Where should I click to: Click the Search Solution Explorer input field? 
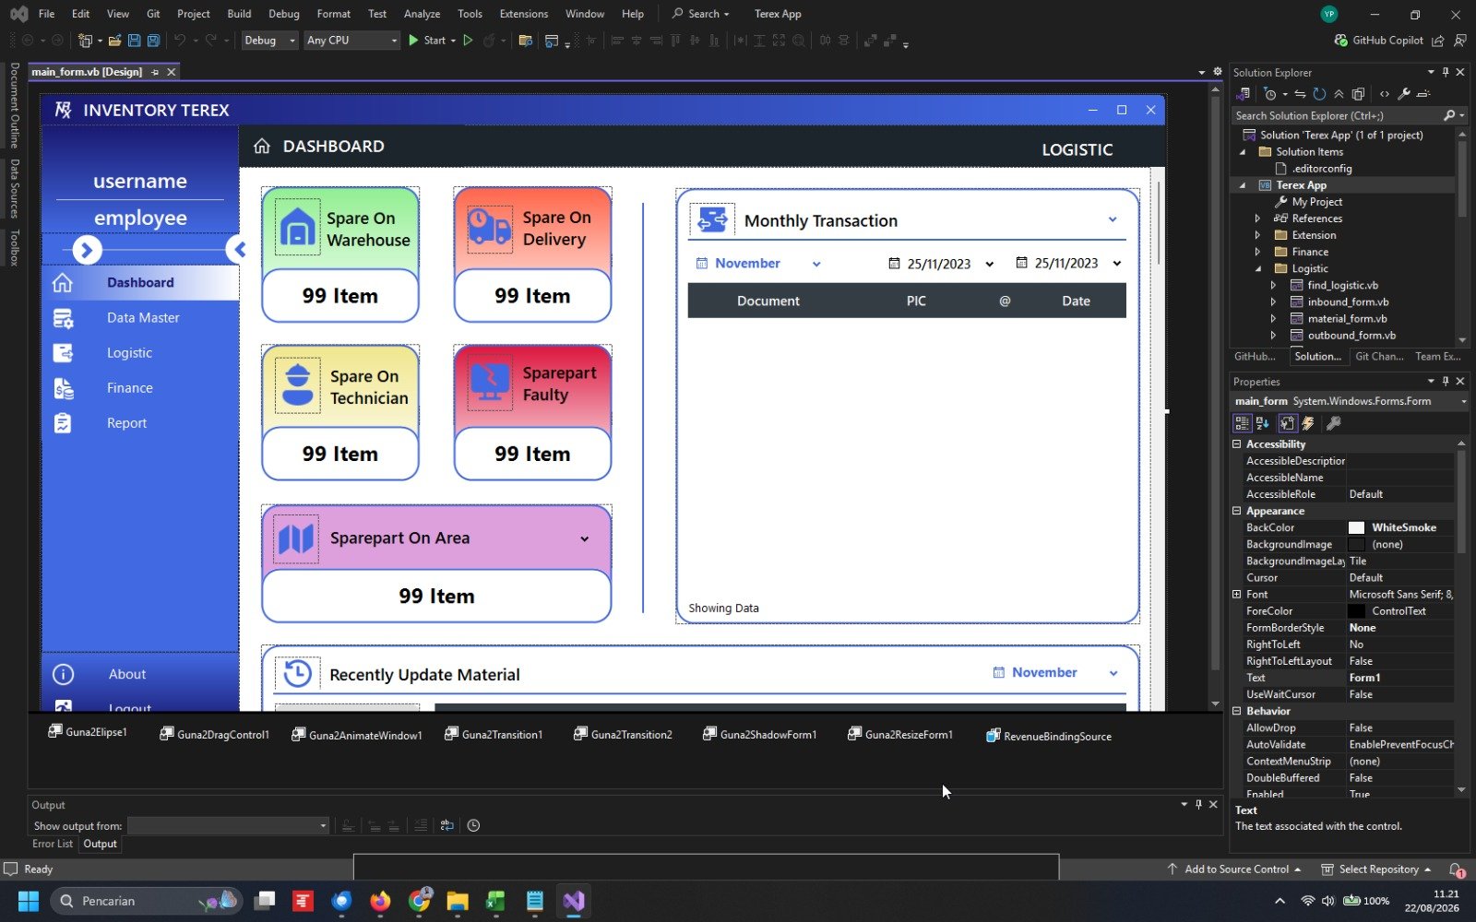(1337, 115)
